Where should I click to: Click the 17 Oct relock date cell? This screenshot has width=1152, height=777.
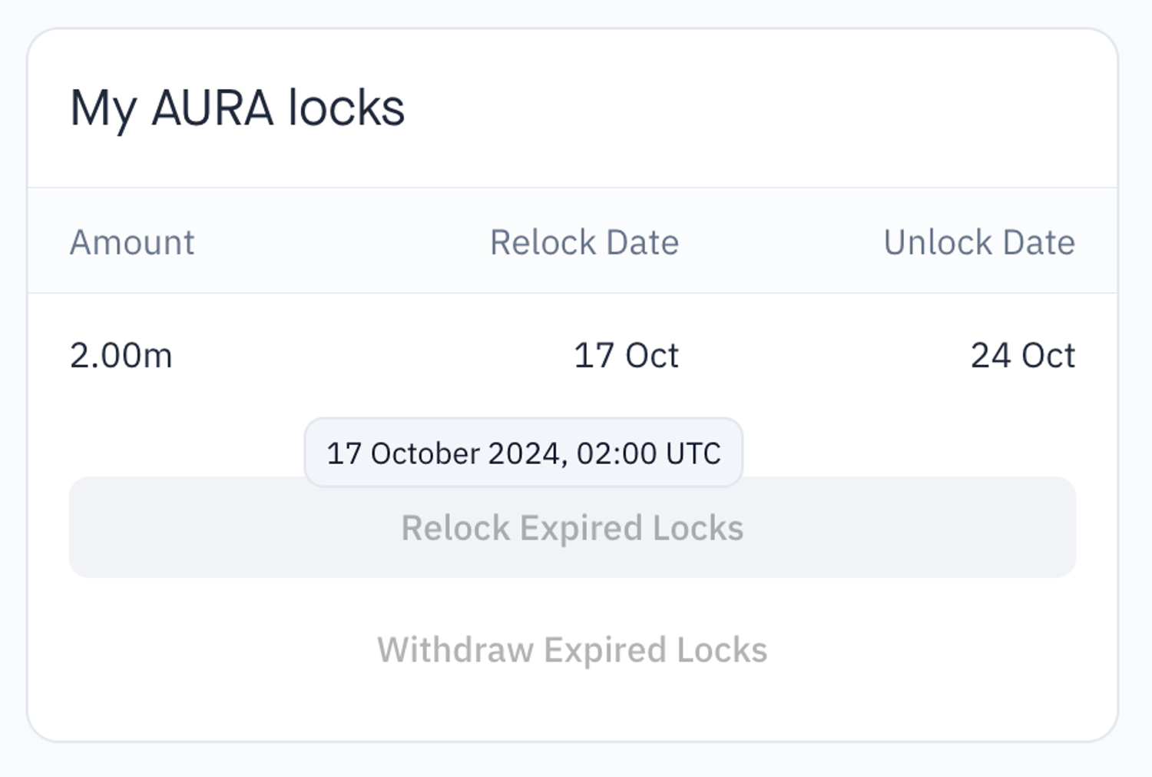(x=626, y=356)
